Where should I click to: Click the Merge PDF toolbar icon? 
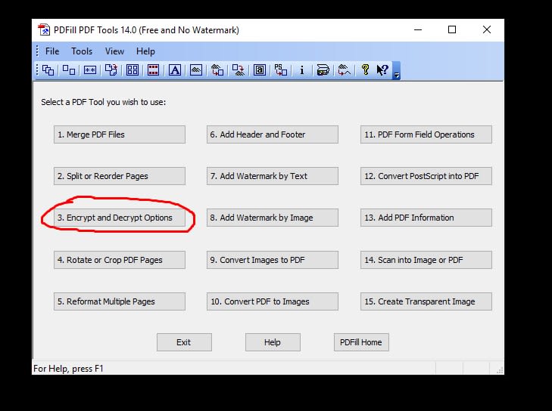click(48, 70)
